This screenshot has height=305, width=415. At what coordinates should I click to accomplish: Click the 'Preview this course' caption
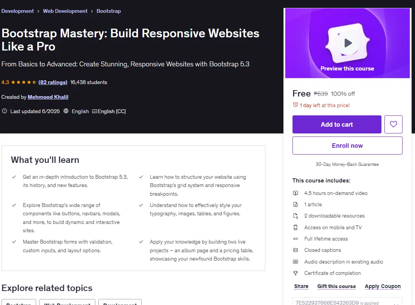point(347,69)
